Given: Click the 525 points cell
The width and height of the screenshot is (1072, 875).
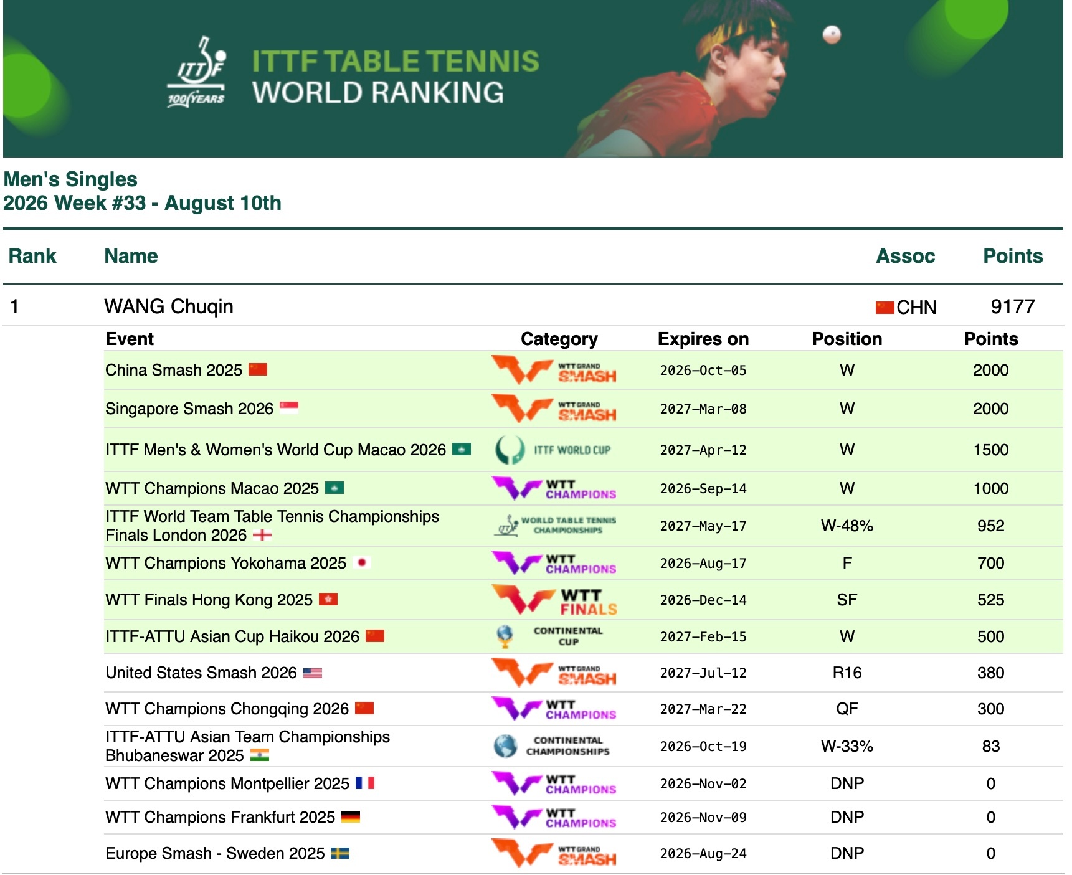Looking at the screenshot, I should 991,600.
